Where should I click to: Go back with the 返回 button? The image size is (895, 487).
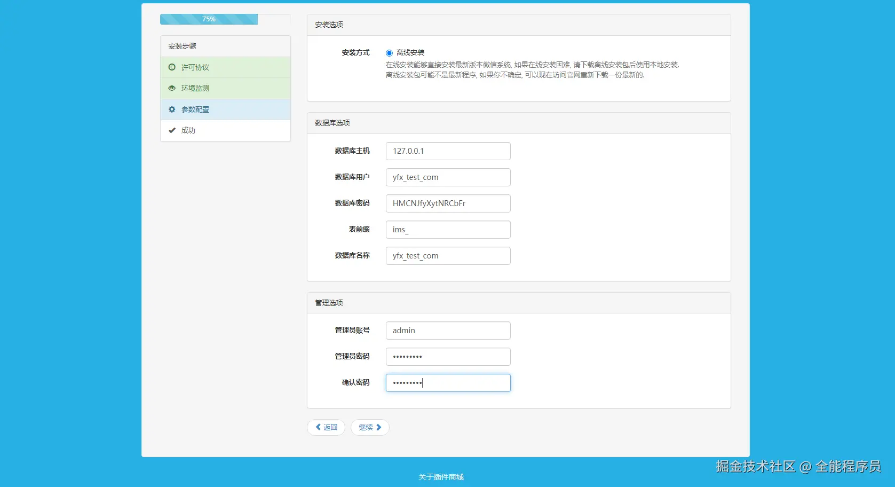(326, 427)
